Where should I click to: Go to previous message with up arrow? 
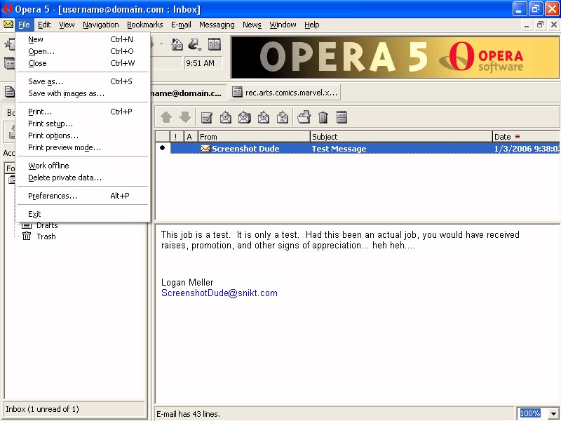tap(166, 117)
